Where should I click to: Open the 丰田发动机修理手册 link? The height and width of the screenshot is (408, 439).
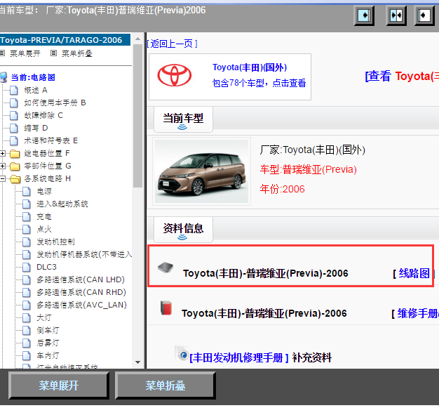pyautogui.click(x=239, y=358)
